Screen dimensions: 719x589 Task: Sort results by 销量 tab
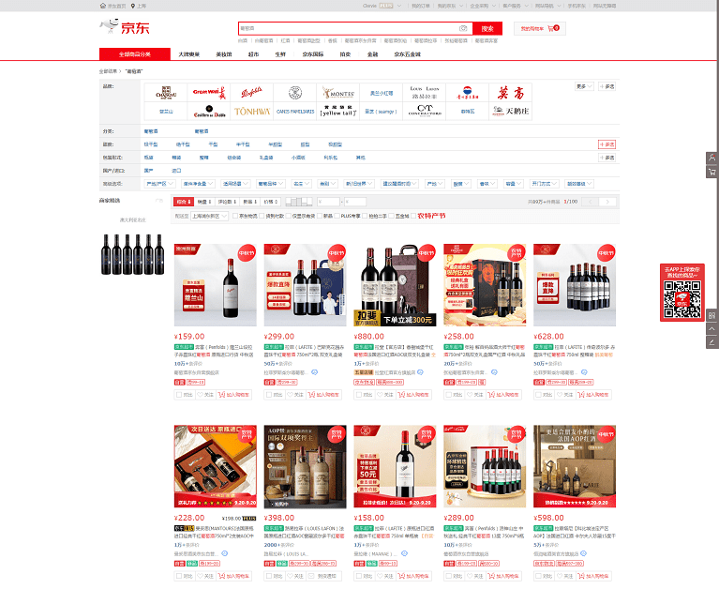tap(204, 202)
